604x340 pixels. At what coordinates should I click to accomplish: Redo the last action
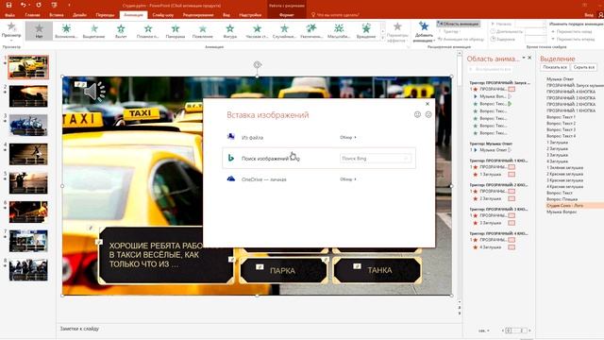click(39, 5)
